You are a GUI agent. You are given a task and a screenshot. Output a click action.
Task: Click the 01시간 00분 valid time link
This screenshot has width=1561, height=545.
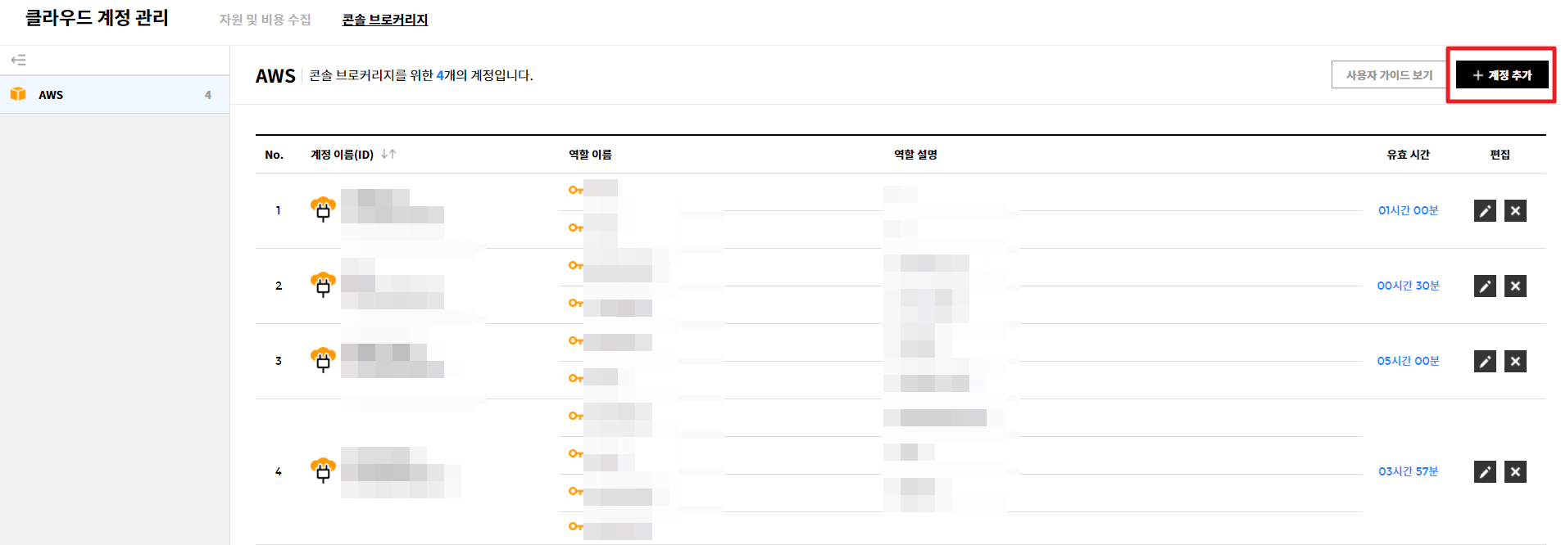[1408, 210]
